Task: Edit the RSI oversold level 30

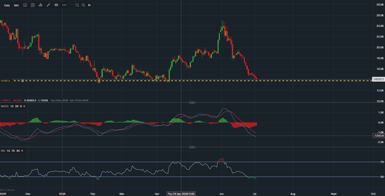Action: 18,151
